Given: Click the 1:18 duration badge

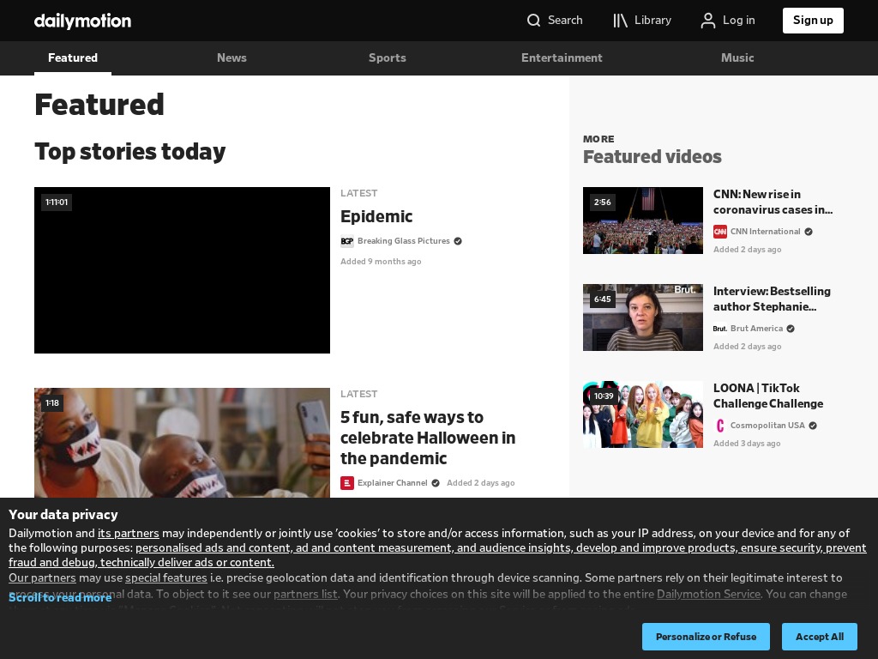Looking at the screenshot, I should [52, 403].
